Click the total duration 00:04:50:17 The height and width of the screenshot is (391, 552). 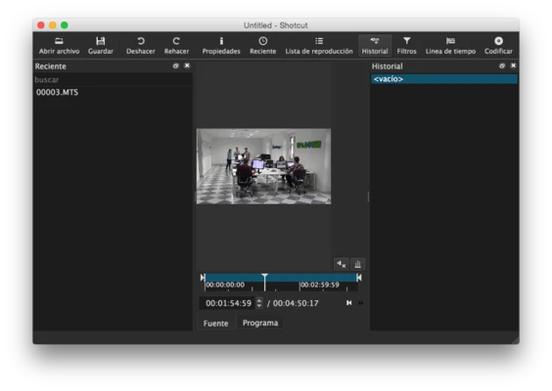point(296,303)
